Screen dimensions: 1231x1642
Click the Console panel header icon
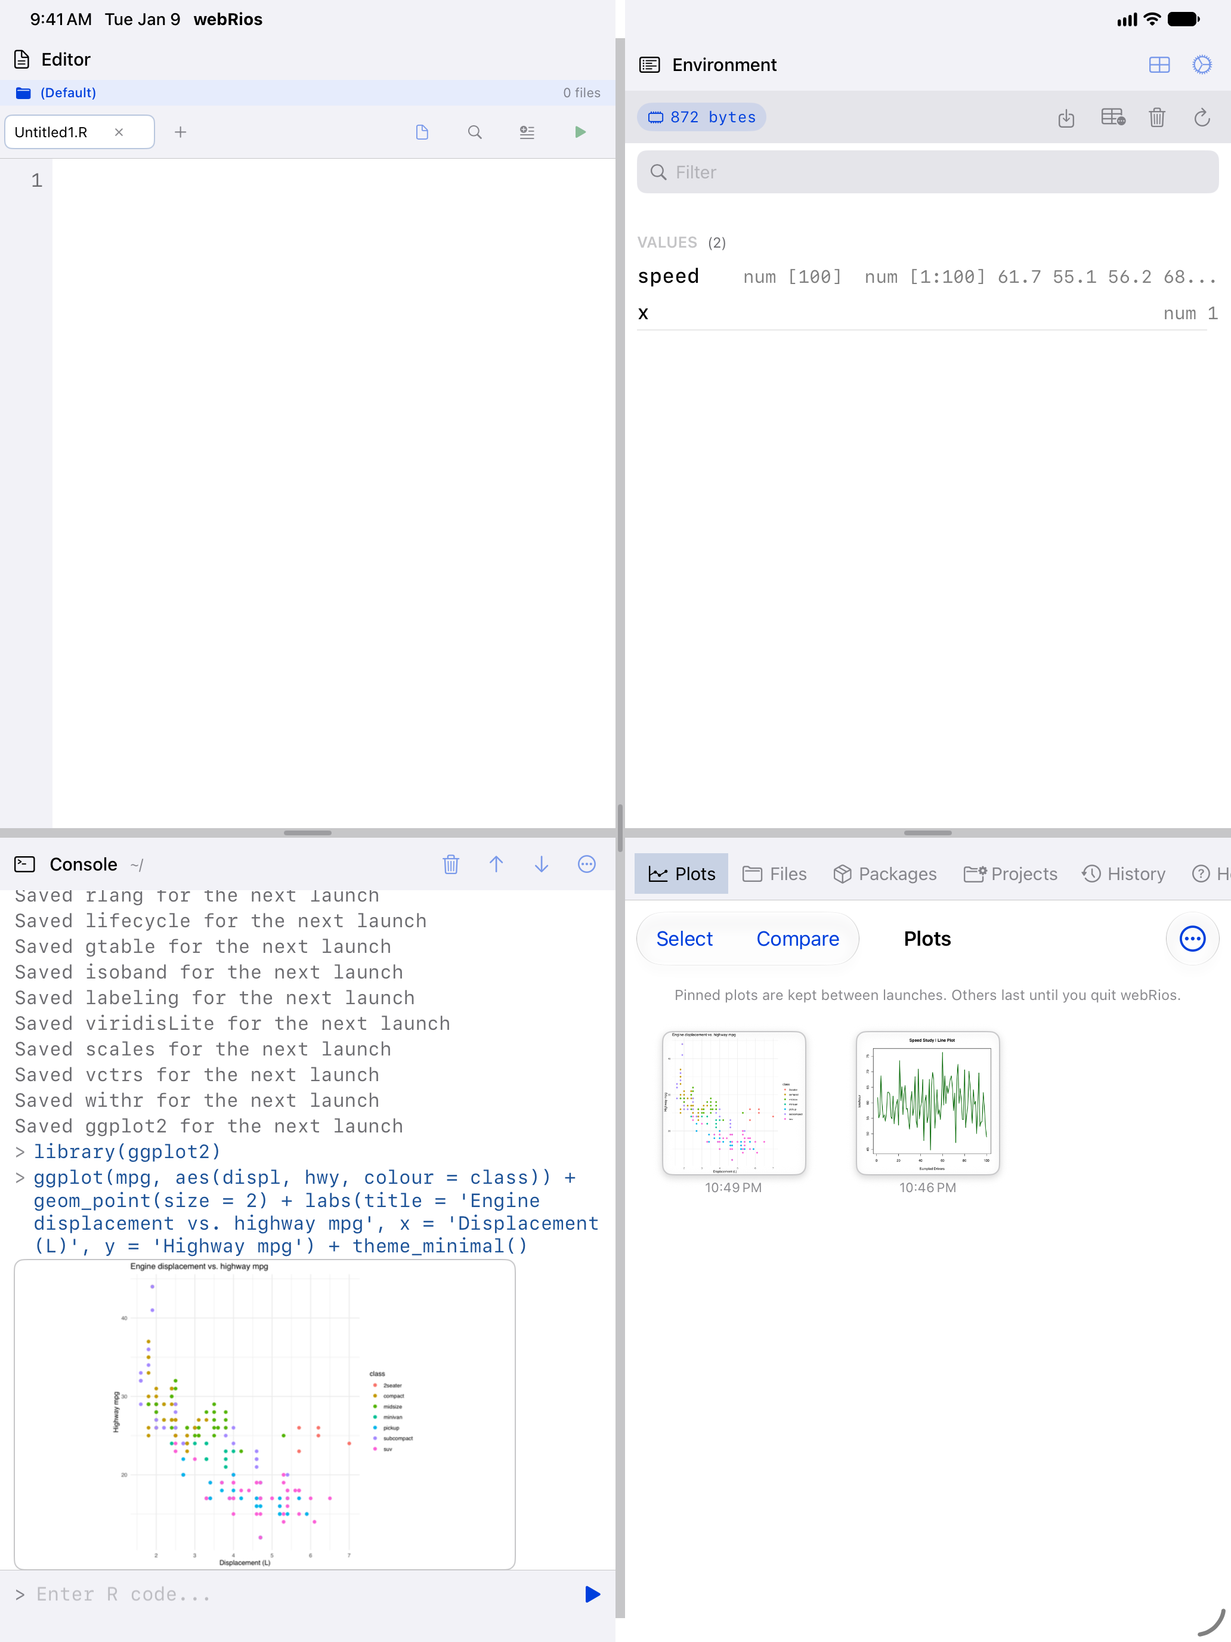24,864
